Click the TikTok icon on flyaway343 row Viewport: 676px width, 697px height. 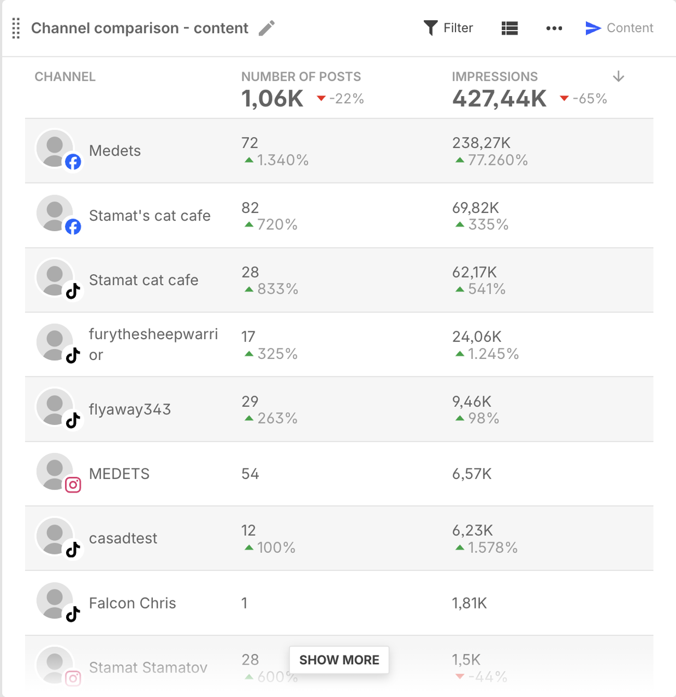[x=72, y=421]
